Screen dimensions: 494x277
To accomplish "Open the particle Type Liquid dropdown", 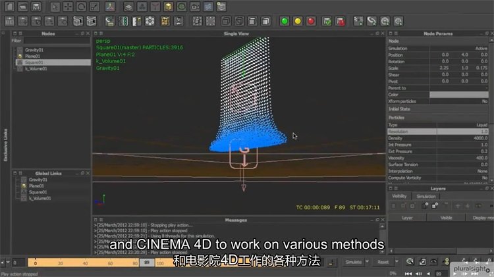I will (x=463, y=125).
